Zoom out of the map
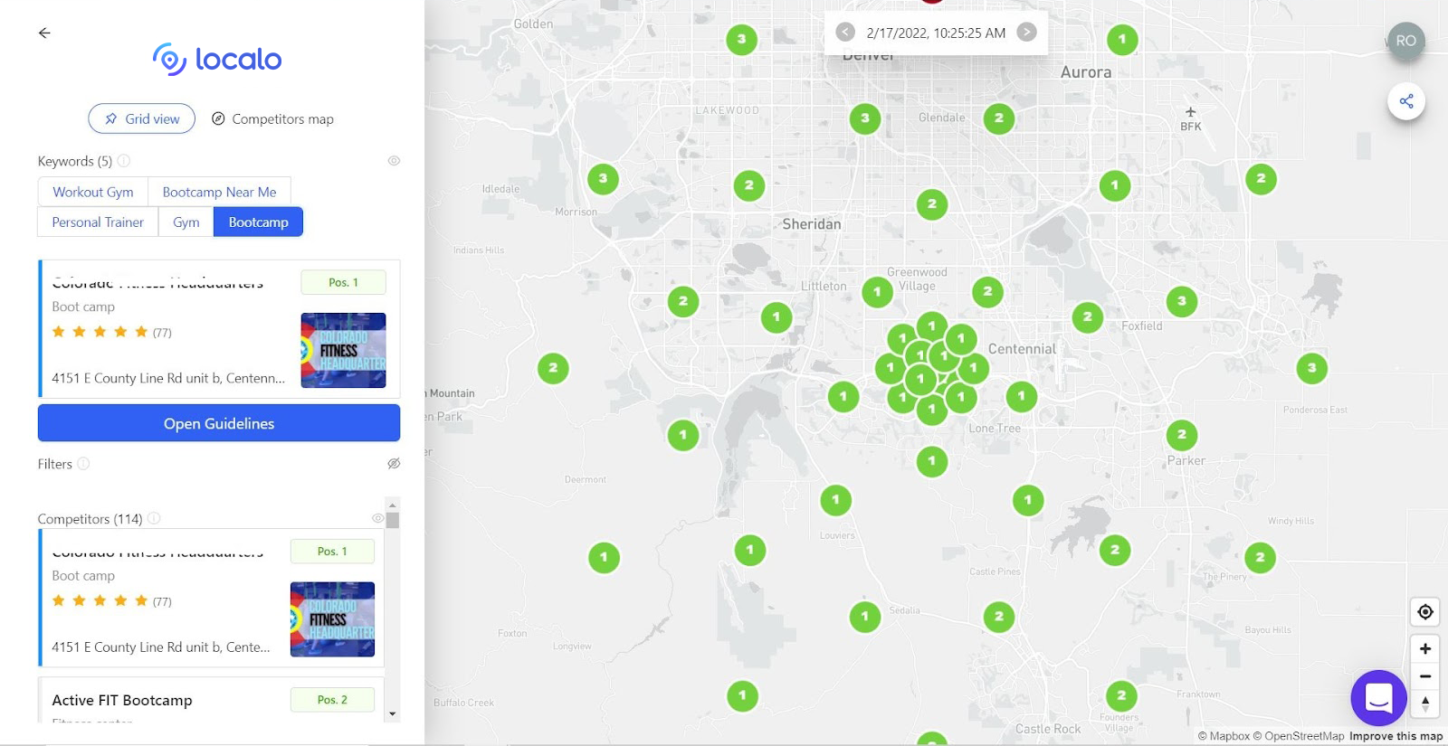The height and width of the screenshot is (746, 1448). (x=1425, y=676)
